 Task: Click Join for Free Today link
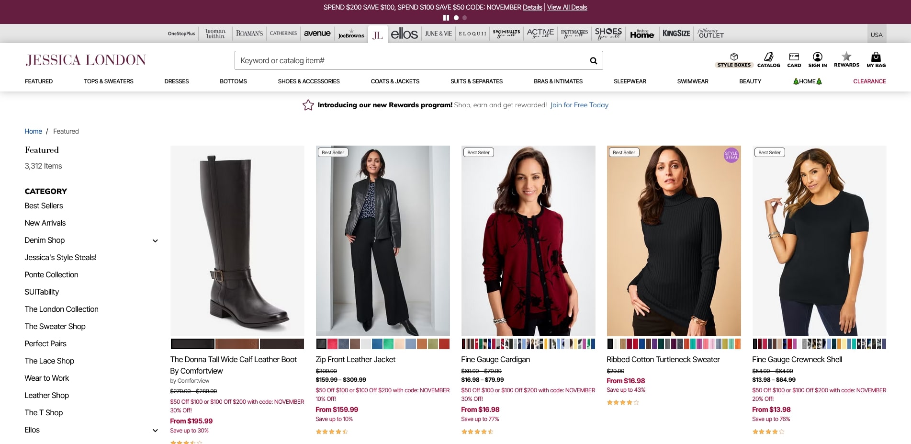[x=579, y=105]
